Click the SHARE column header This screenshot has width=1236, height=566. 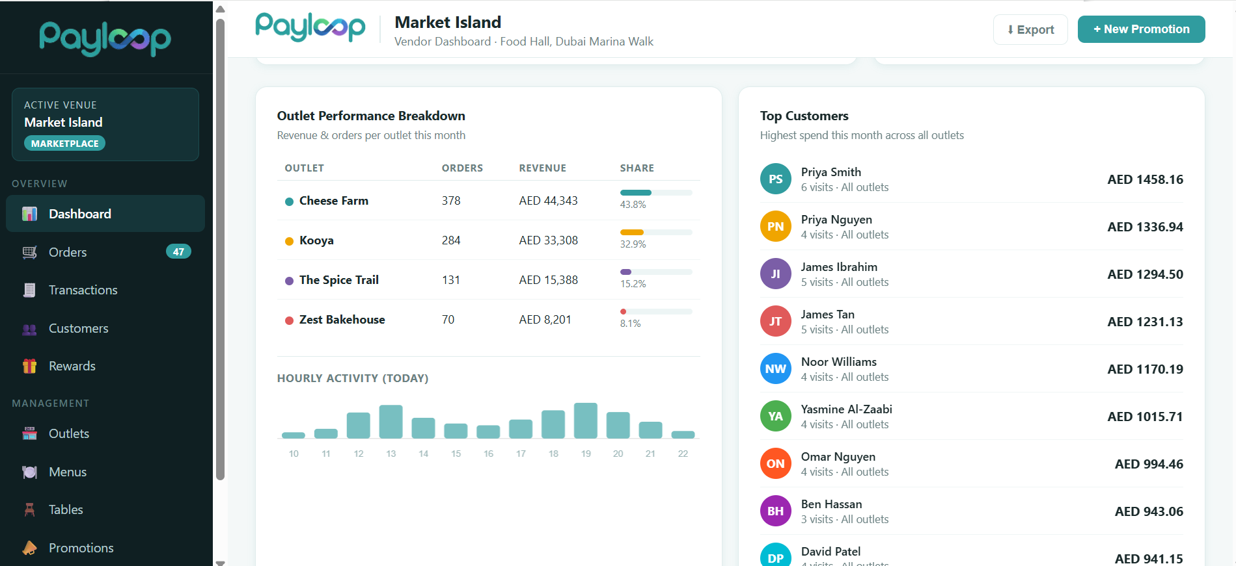[x=637, y=168]
